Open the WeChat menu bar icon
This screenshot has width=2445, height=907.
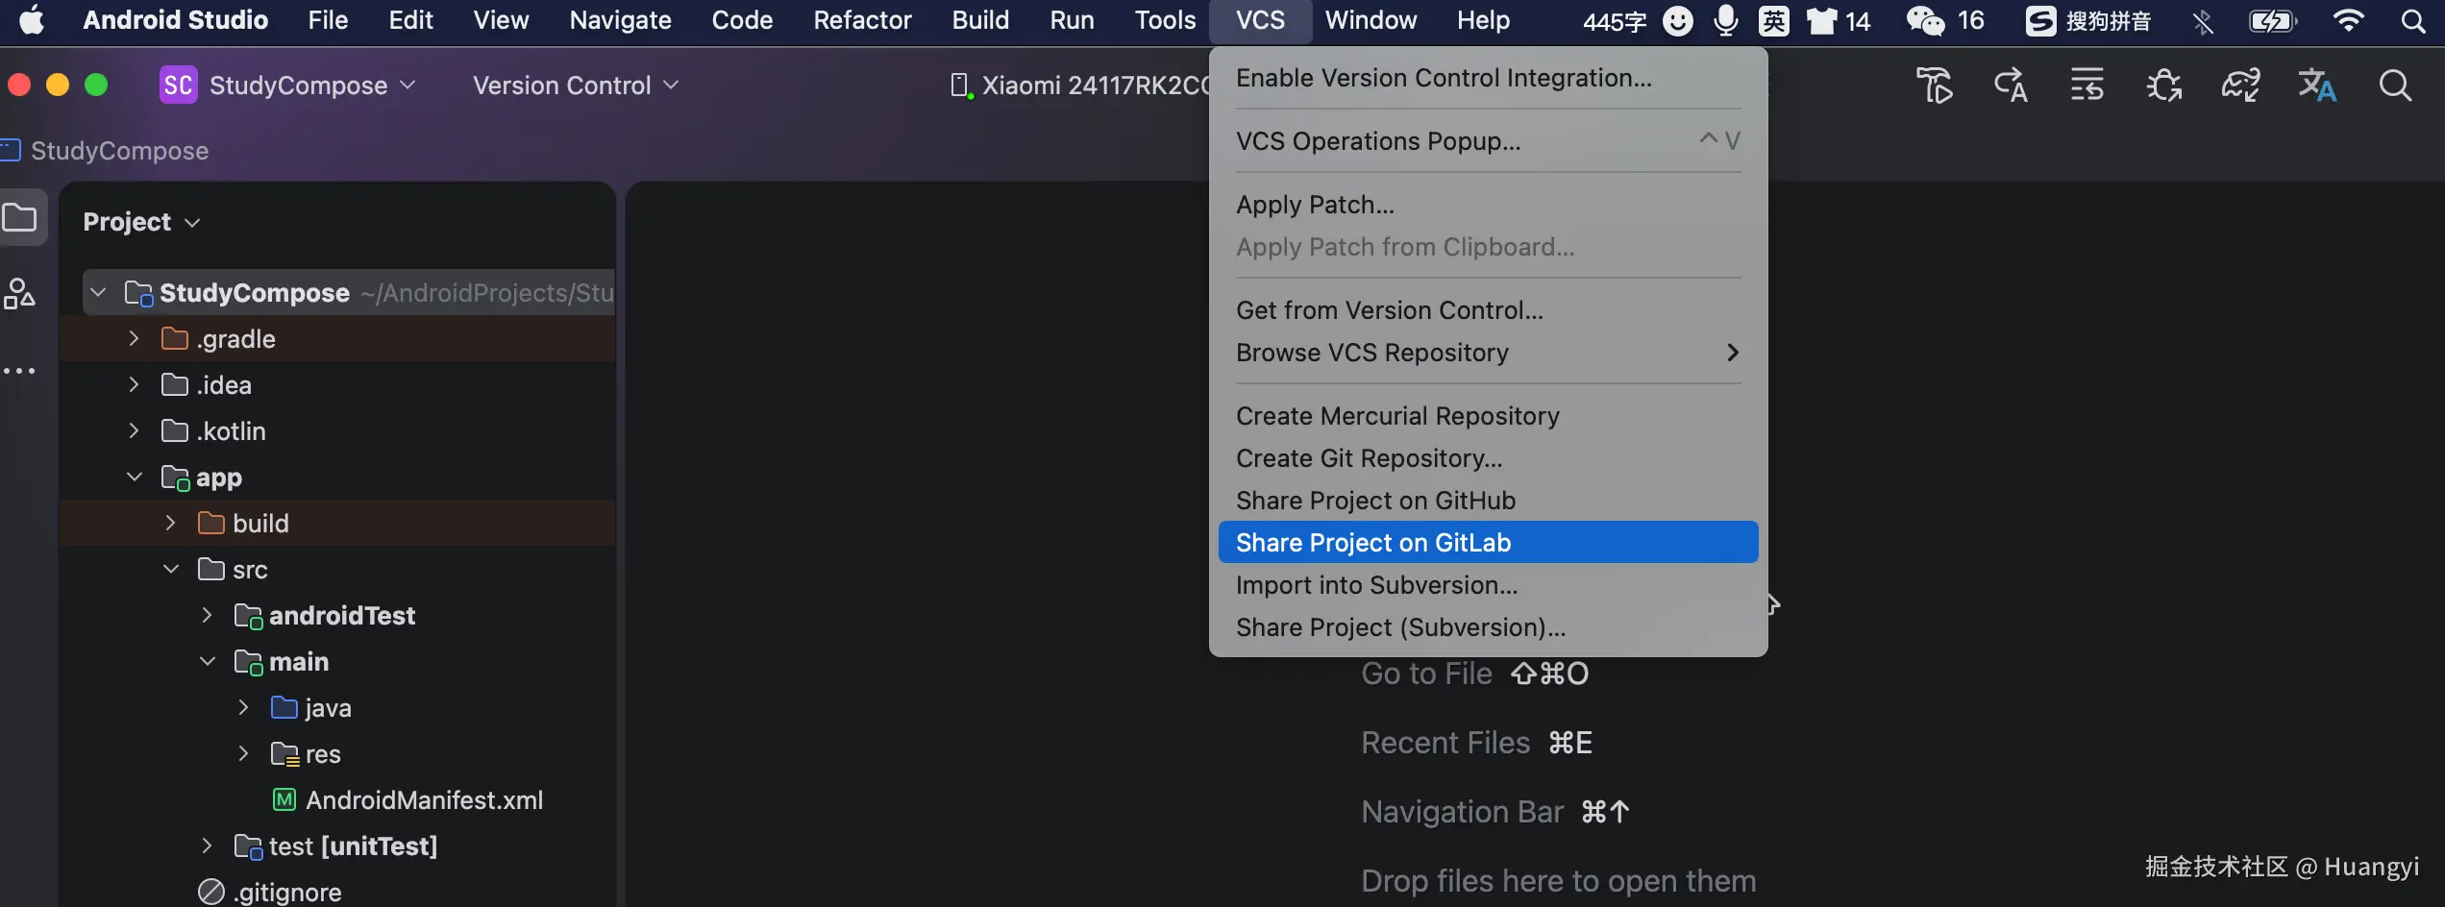[x=1926, y=20]
